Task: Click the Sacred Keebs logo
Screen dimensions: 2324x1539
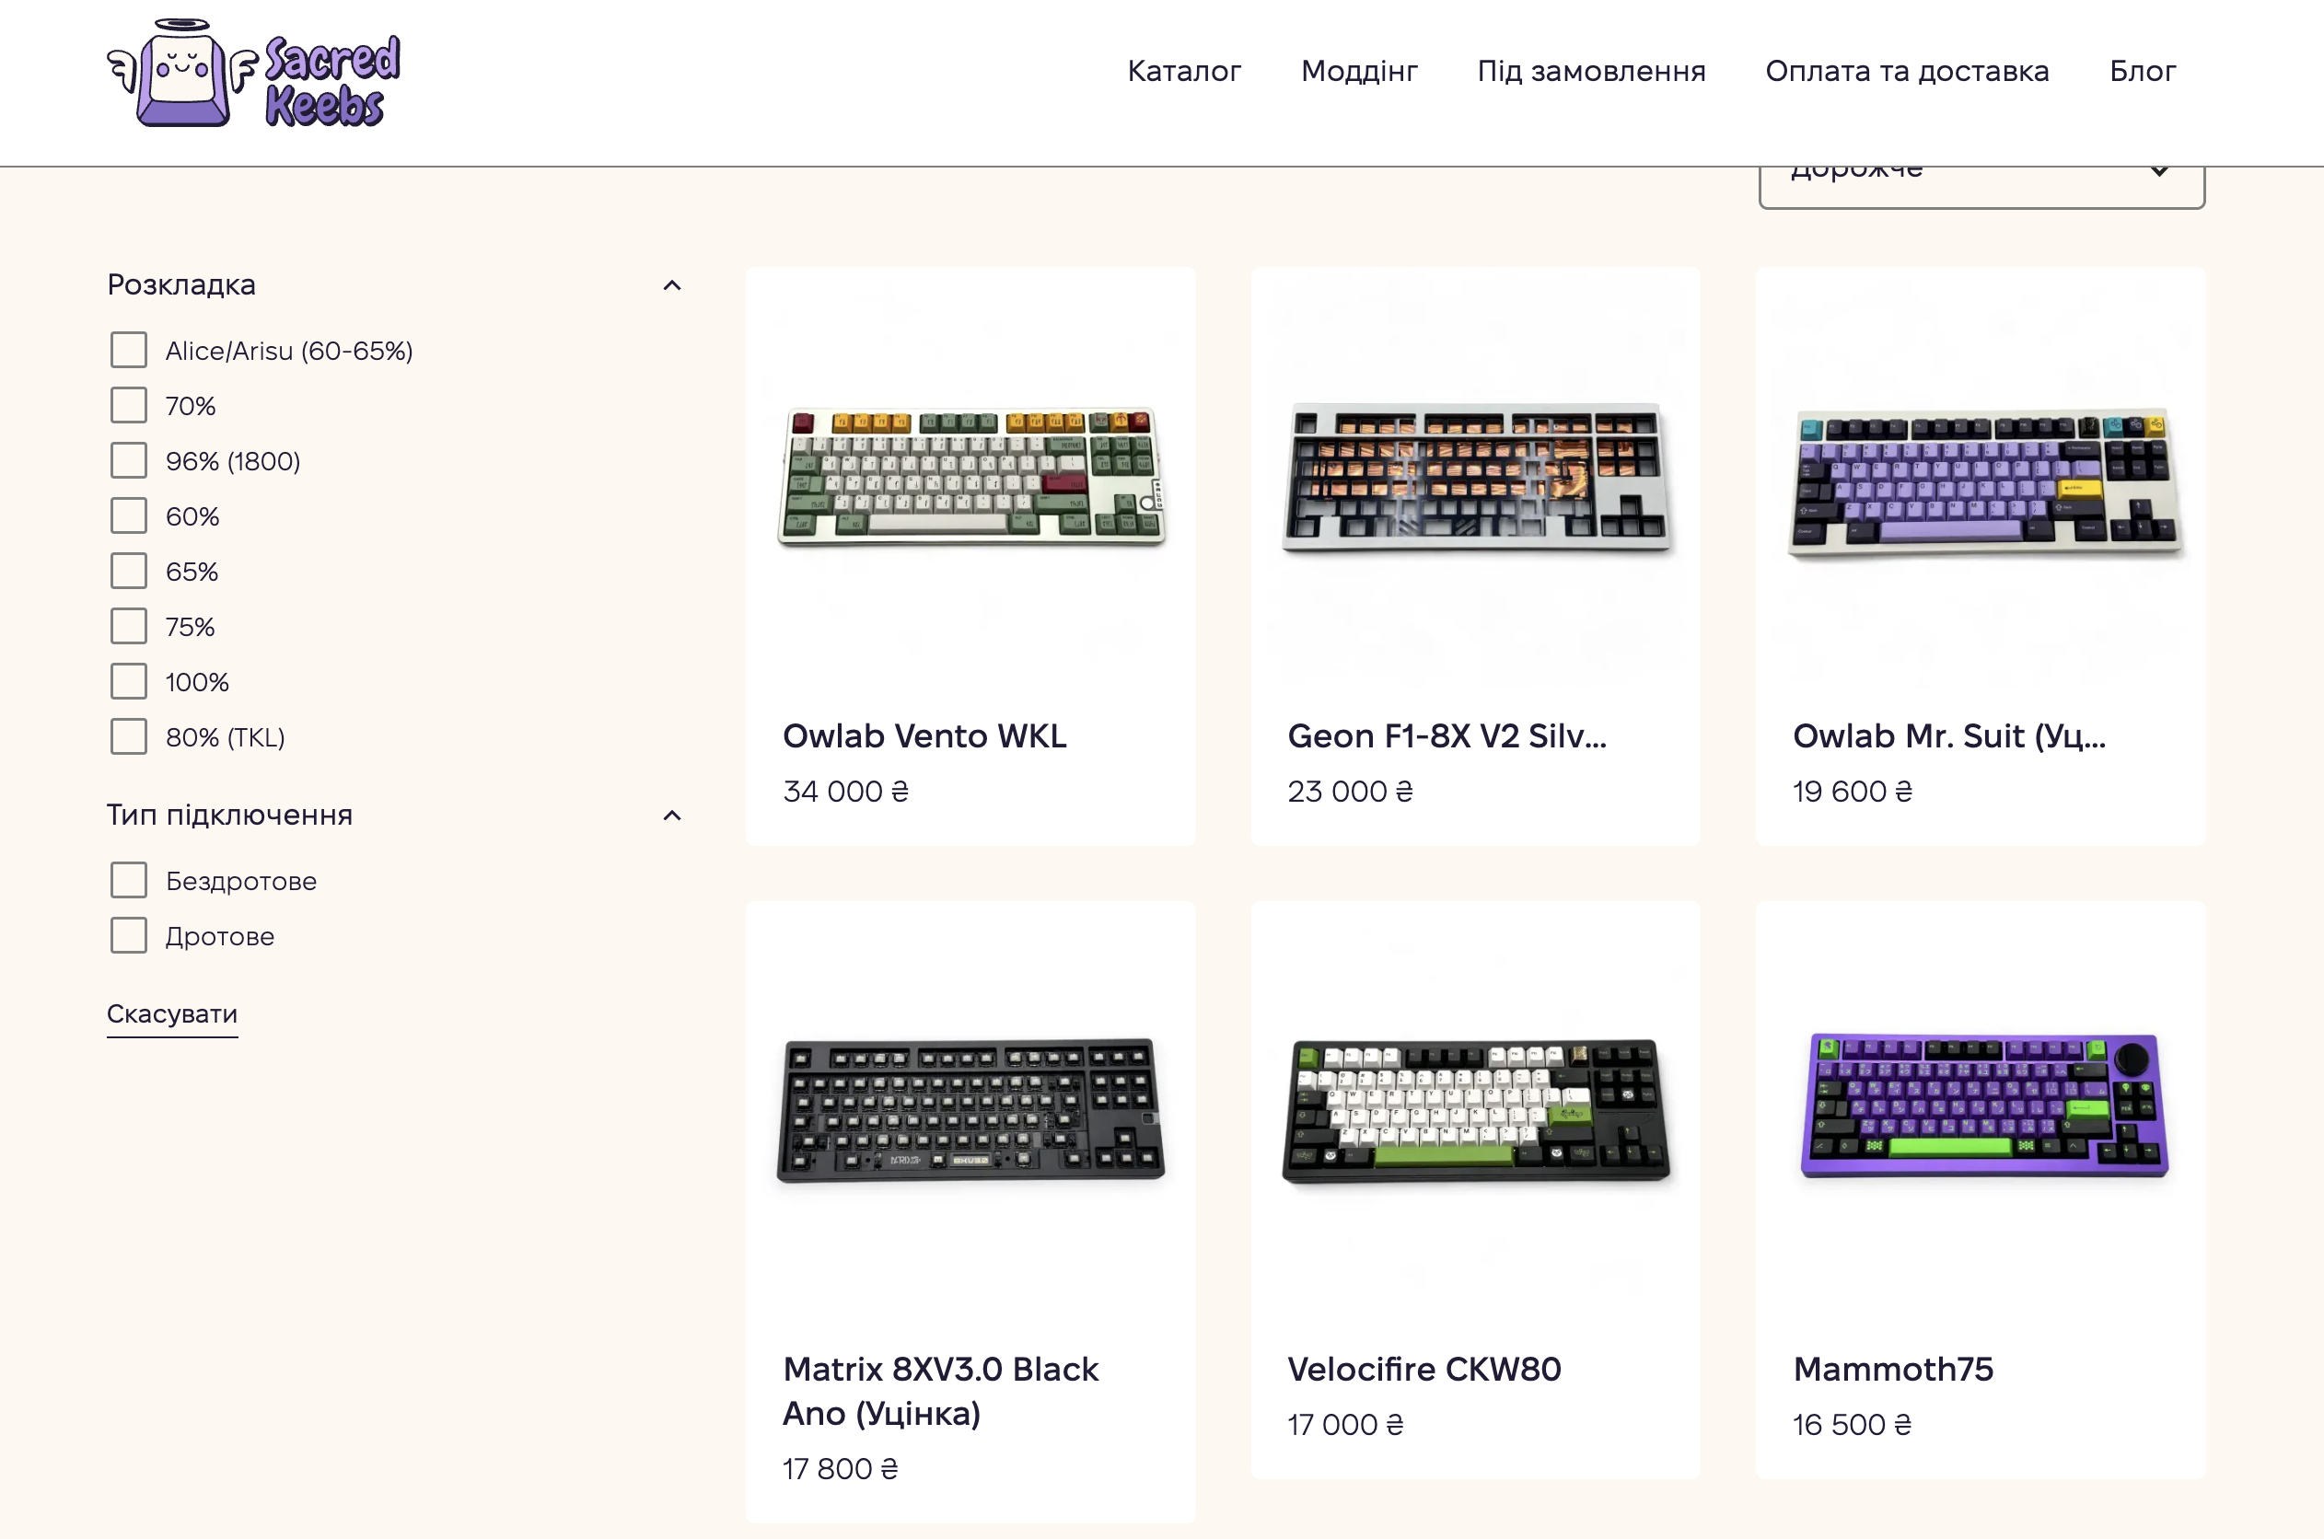Action: click(x=253, y=75)
